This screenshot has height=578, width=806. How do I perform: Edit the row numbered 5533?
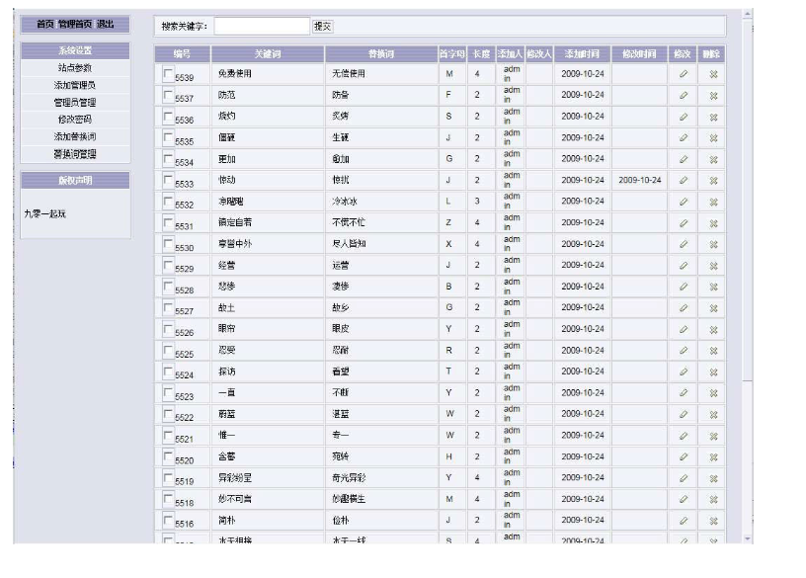coord(683,181)
